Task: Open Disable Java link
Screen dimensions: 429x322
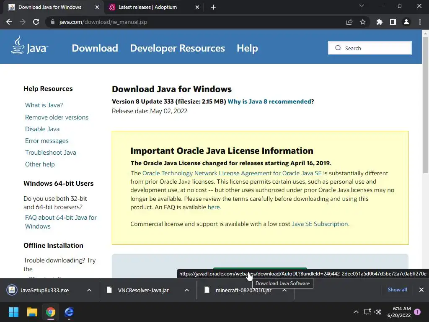Action: click(42, 129)
